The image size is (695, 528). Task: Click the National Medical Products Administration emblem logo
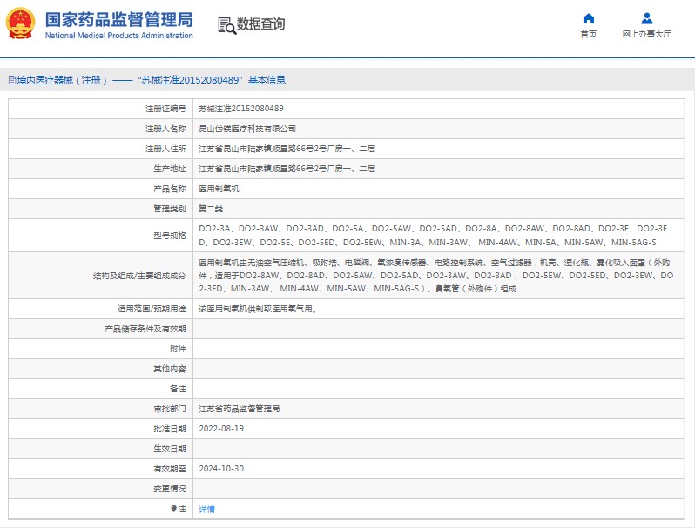[x=22, y=23]
